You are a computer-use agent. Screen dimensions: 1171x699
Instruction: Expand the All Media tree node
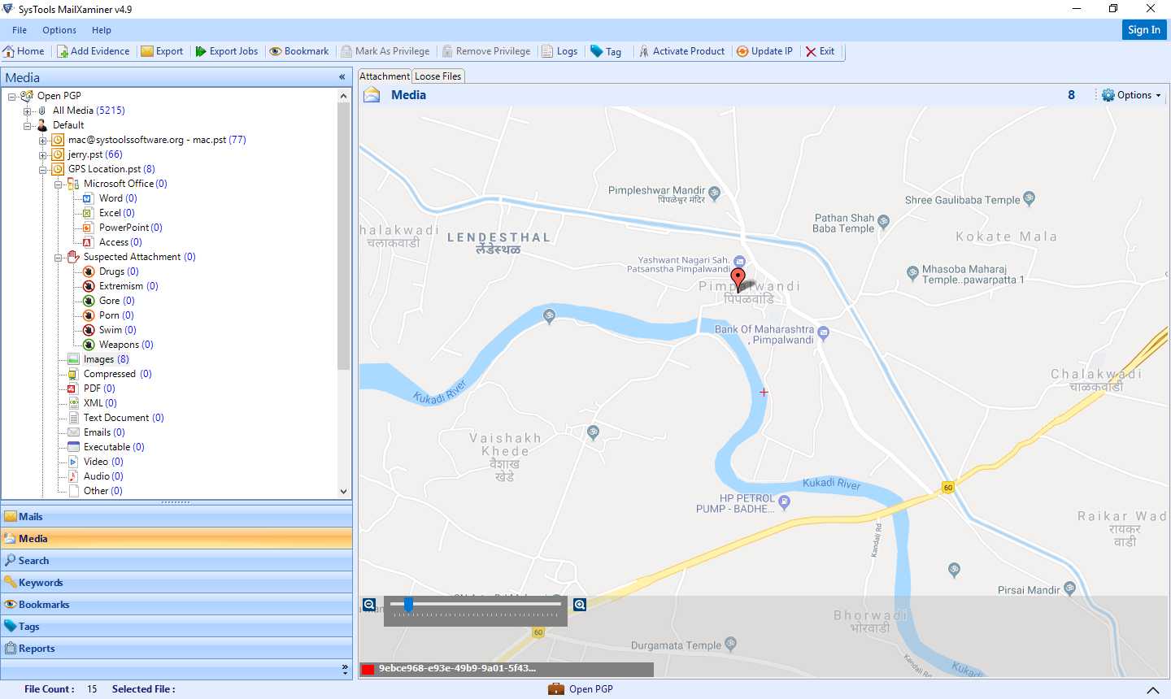click(28, 111)
